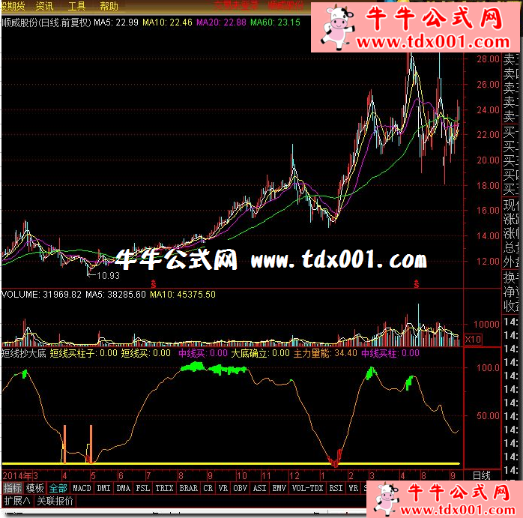Viewport: 523px width, 518px height.
Task: Select the DMI indicator tab
Action: click(x=103, y=488)
